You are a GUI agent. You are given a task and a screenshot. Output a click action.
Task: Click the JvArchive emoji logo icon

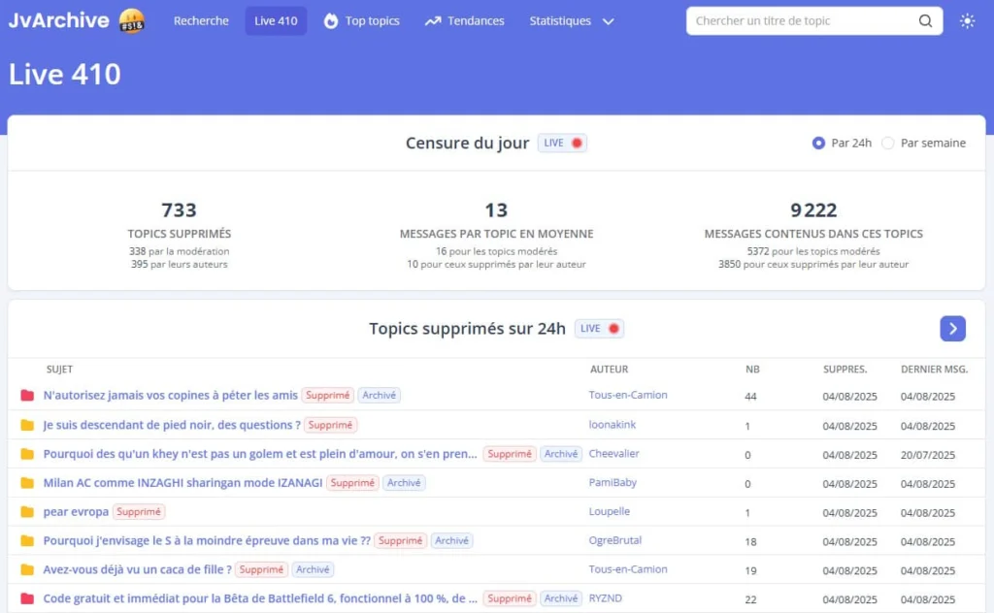tap(132, 20)
